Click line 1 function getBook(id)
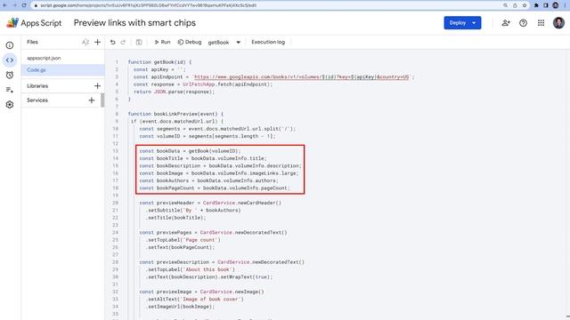The image size is (570, 320). pyautogui.click(x=159, y=62)
